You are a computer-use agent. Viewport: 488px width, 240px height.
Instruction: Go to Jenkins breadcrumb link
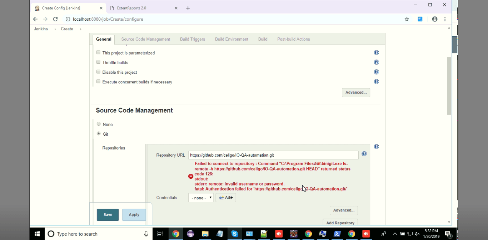click(x=41, y=29)
